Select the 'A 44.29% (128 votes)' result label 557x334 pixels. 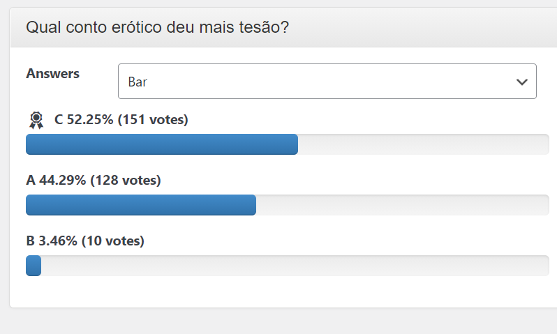pos(94,181)
